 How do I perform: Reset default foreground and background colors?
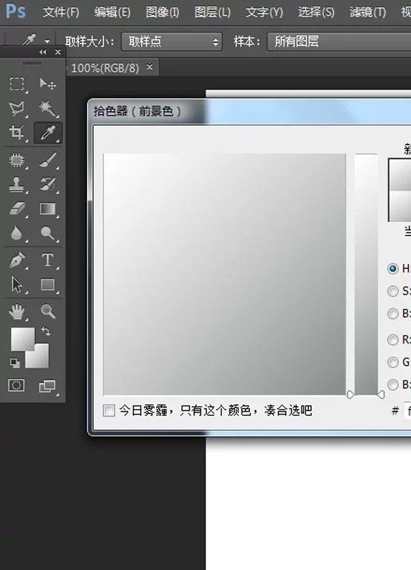[14, 363]
